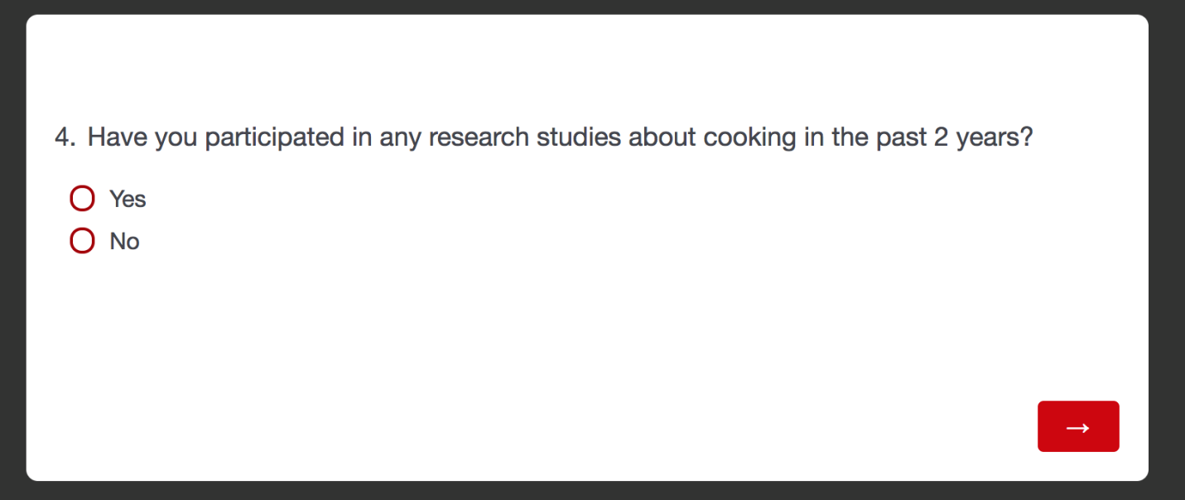
Task: Select the No radio button
Action: tap(82, 241)
